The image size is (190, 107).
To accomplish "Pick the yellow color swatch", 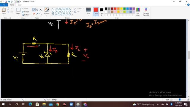I will tap(121, 9).
